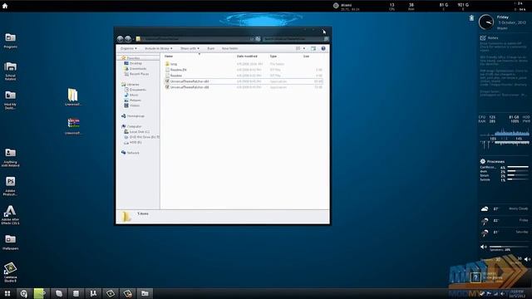Click speaker icon beside Speakers slider
The image size is (532, 299).
pyautogui.click(x=484, y=247)
